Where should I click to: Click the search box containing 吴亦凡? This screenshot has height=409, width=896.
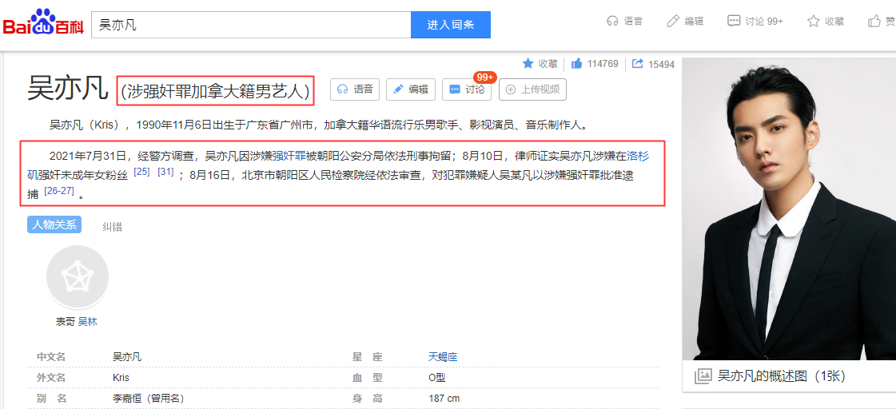click(x=251, y=25)
